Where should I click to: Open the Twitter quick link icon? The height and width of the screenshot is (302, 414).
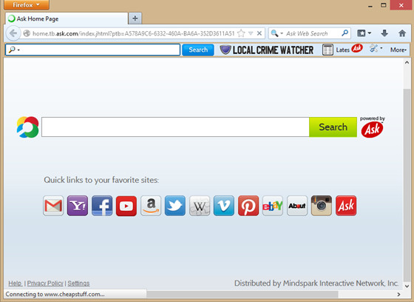[175, 206]
